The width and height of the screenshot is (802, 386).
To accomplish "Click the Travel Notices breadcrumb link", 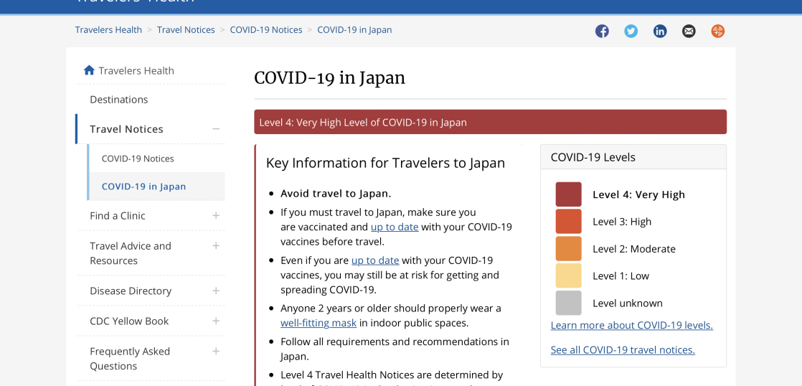I will (x=186, y=29).
